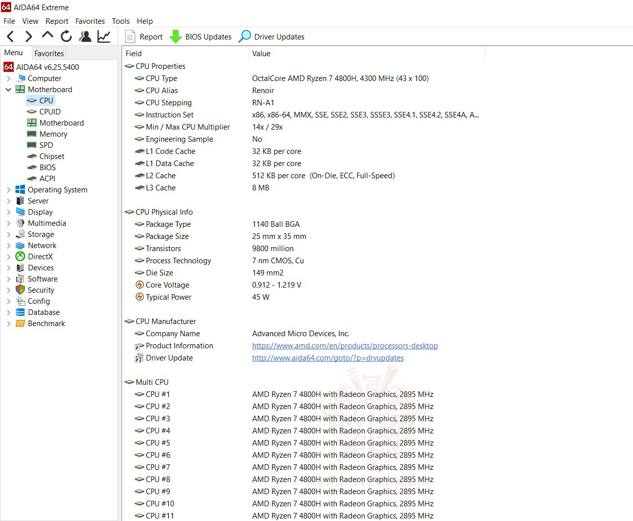Viewport: 633px width, 521px height.
Task: Open the aida64.com driver updates link
Action: [328, 358]
